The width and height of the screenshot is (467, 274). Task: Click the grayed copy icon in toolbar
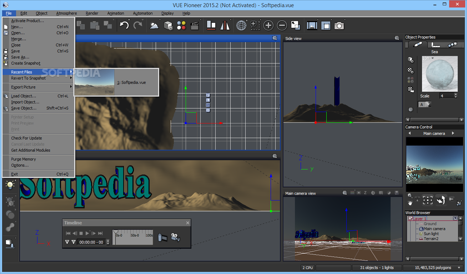point(81,25)
